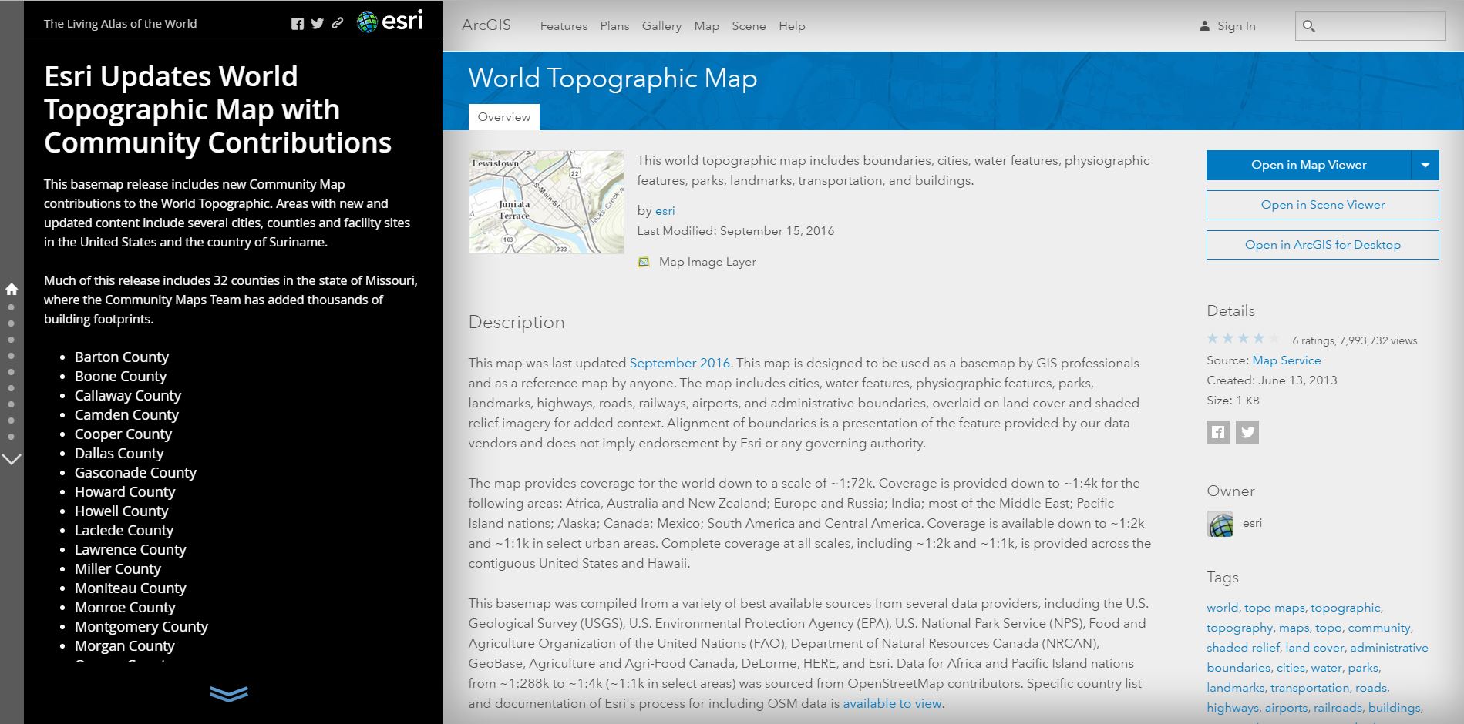Click 'Callaway County' in the list

(x=128, y=395)
